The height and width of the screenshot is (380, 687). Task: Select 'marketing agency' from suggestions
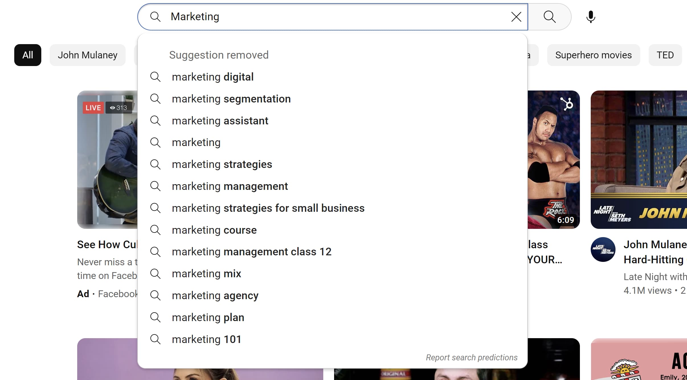point(215,295)
